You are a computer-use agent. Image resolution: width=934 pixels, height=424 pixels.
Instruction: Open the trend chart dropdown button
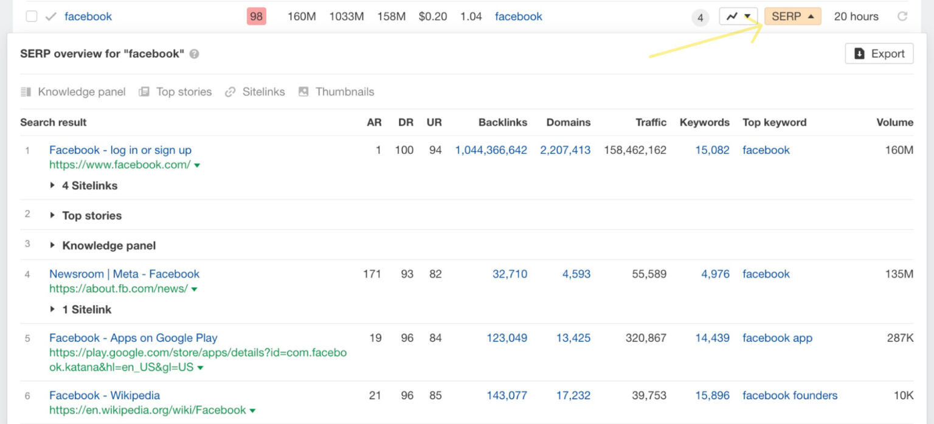point(738,16)
